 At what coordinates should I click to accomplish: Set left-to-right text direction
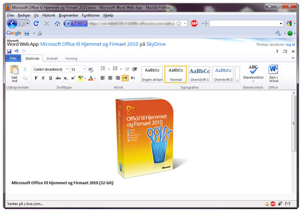coord(125,78)
